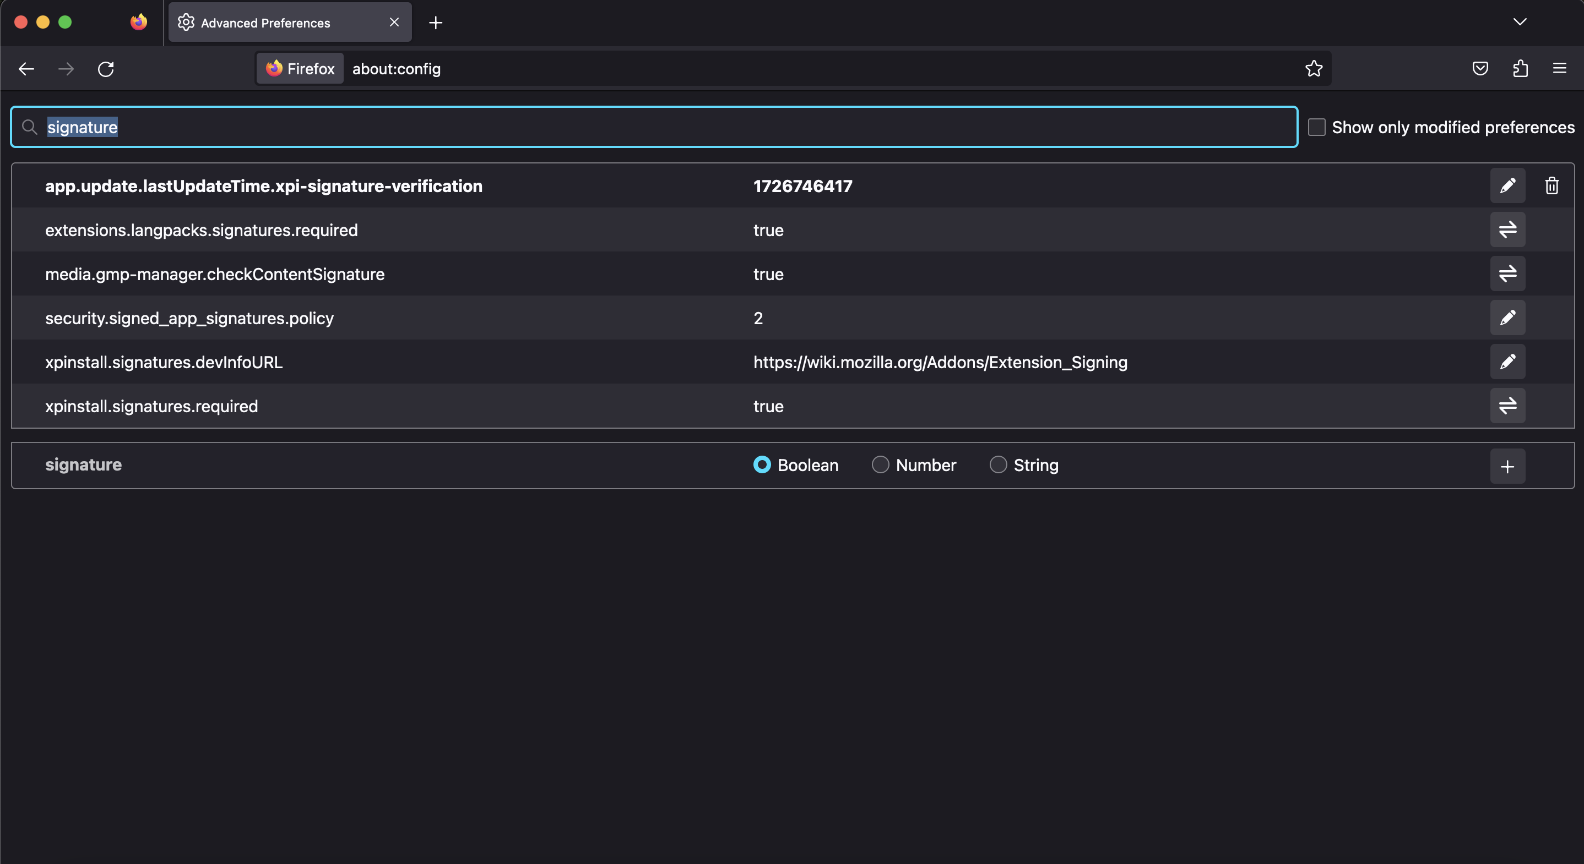The width and height of the screenshot is (1584, 864).
Task: Toggle xpinstall.signatures.required
Action: point(1507,406)
